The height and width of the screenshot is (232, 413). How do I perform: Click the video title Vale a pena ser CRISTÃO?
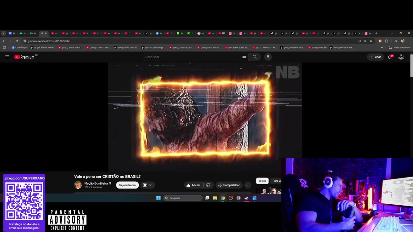(107, 177)
